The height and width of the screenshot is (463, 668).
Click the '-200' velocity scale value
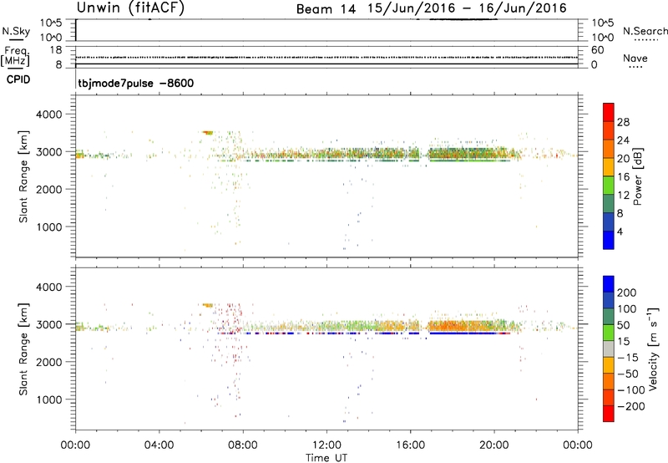[631, 406]
